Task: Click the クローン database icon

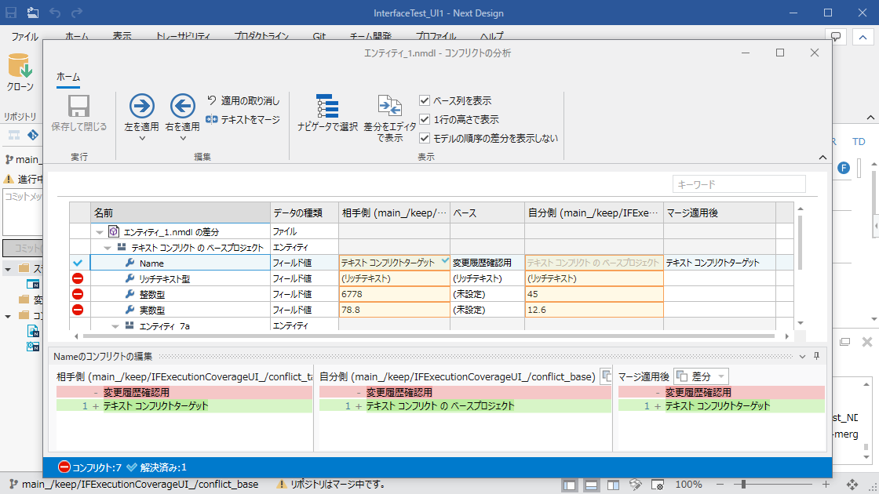Action: pos(20,66)
